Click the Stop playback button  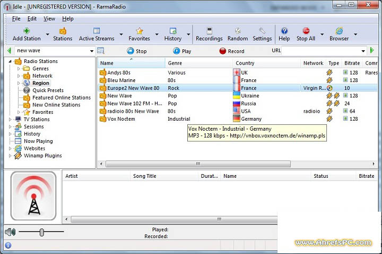(137, 51)
